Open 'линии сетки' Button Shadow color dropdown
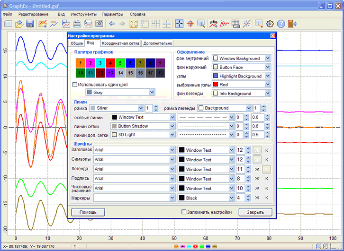 pos(172,126)
